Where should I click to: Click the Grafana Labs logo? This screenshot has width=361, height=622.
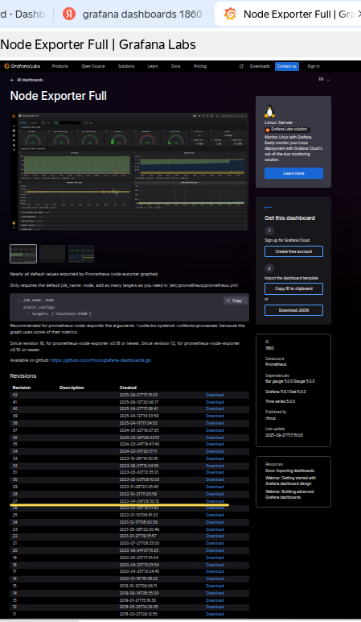point(23,66)
